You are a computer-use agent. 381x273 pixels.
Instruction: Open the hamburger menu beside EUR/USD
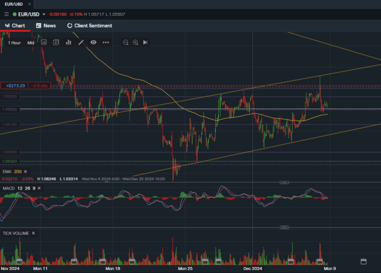click(x=7, y=15)
